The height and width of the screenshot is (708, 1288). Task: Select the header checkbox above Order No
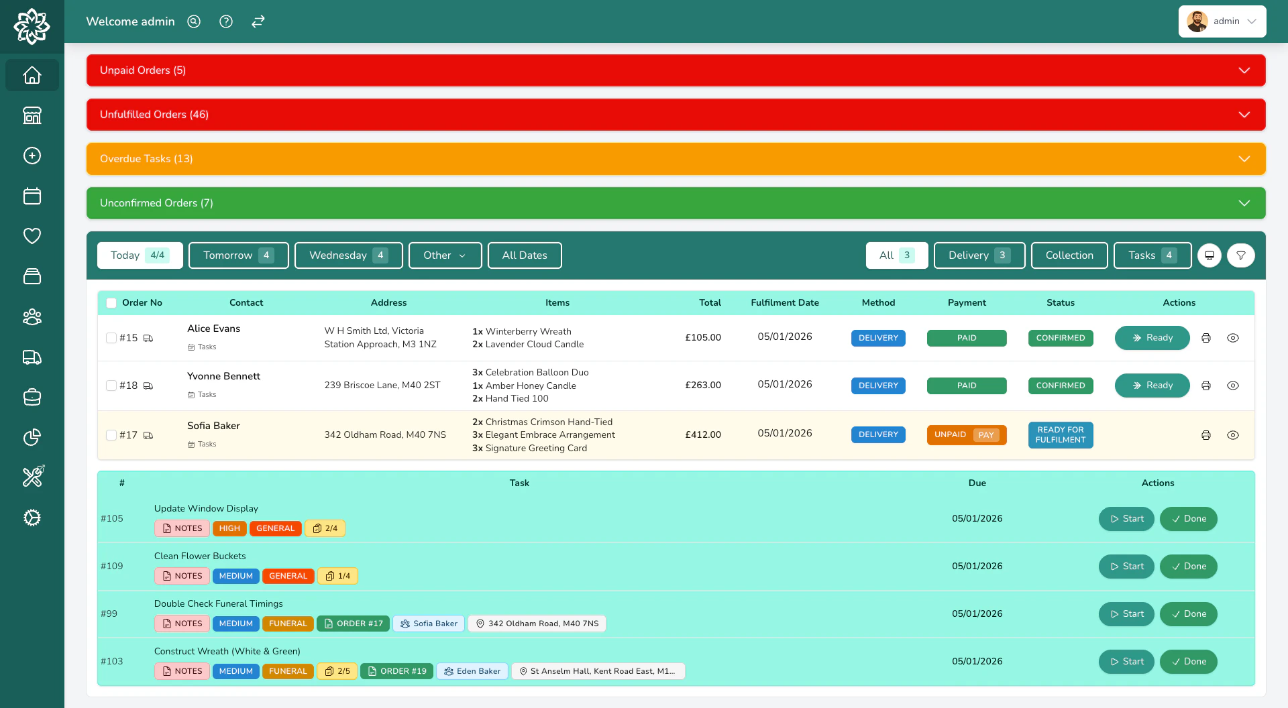click(111, 302)
